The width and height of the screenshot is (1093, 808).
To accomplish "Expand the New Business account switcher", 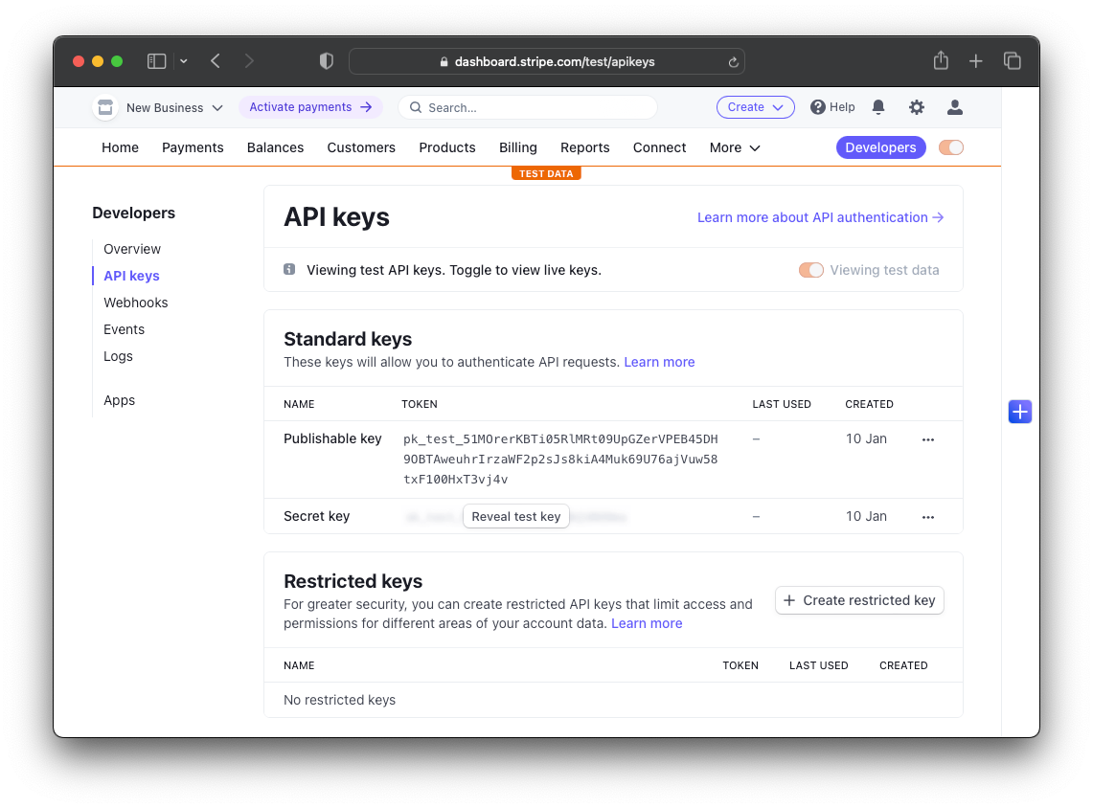I will click(x=174, y=107).
